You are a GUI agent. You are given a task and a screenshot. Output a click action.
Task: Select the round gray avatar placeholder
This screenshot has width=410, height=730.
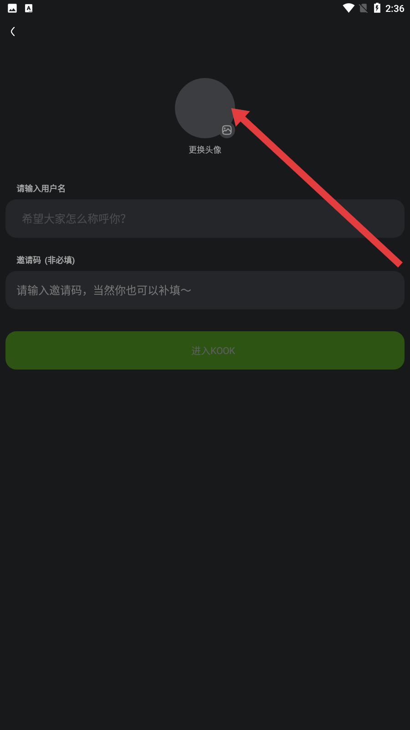point(205,108)
